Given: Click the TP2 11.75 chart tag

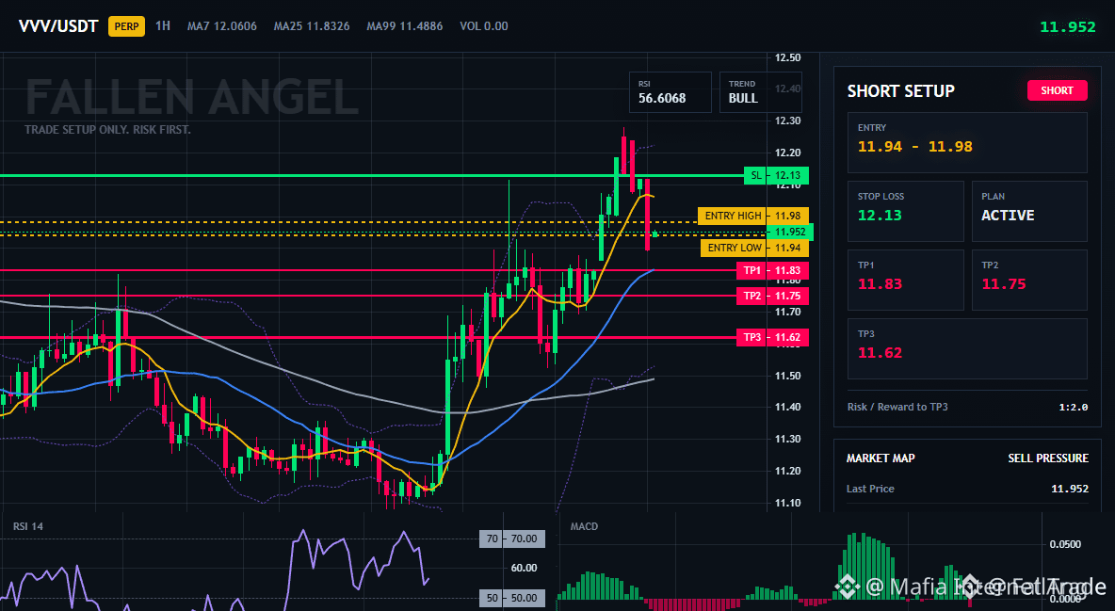Looking at the screenshot, I should tap(772, 296).
